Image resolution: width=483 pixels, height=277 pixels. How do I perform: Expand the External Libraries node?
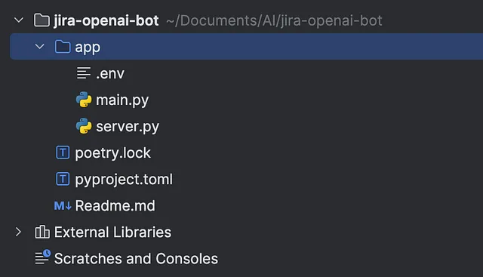[x=18, y=232]
